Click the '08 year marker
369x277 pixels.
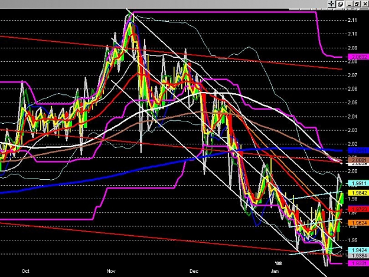279,263
